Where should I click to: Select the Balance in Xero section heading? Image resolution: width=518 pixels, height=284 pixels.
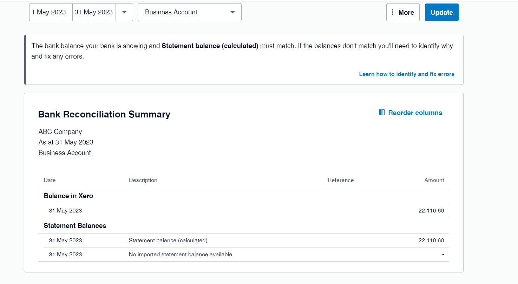[68, 196]
